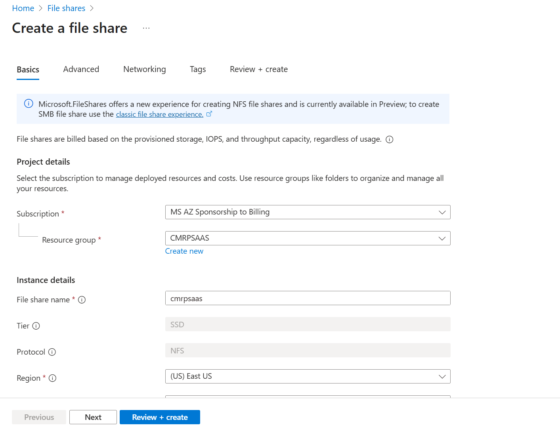Navigate to File shares via breadcrumb
This screenshot has width=560, height=429.
coord(66,8)
